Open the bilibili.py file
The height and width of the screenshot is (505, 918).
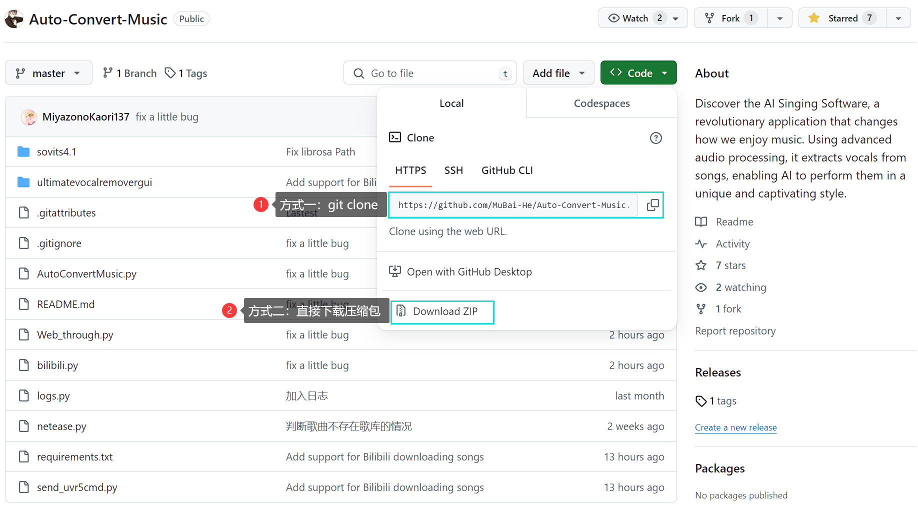57,365
